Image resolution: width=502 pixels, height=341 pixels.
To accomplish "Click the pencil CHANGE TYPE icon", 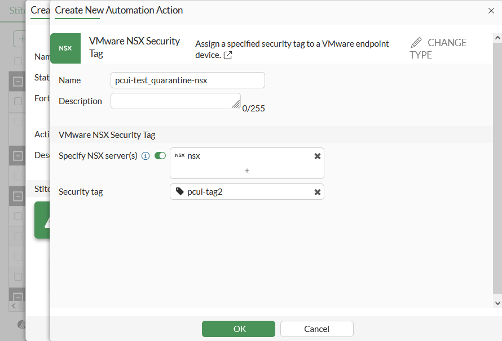I will (x=416, y=43).
